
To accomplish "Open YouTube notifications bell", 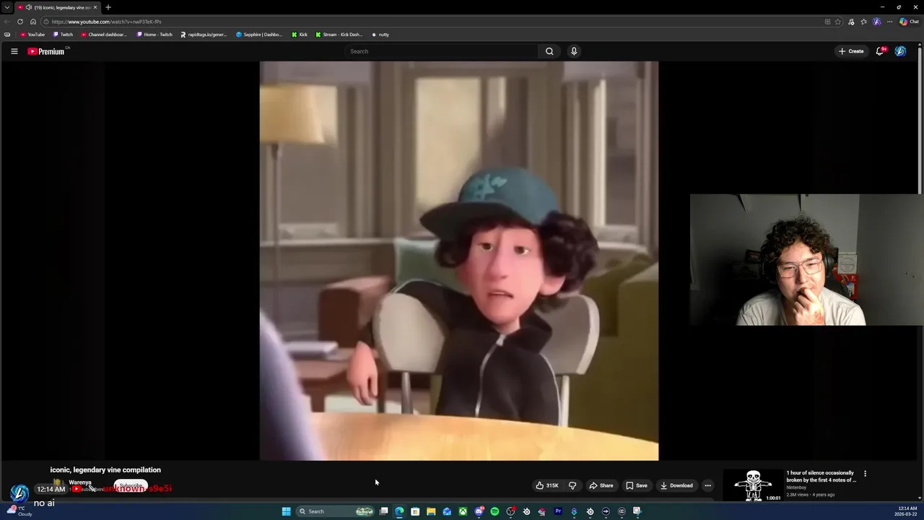I will click(880, 51).
